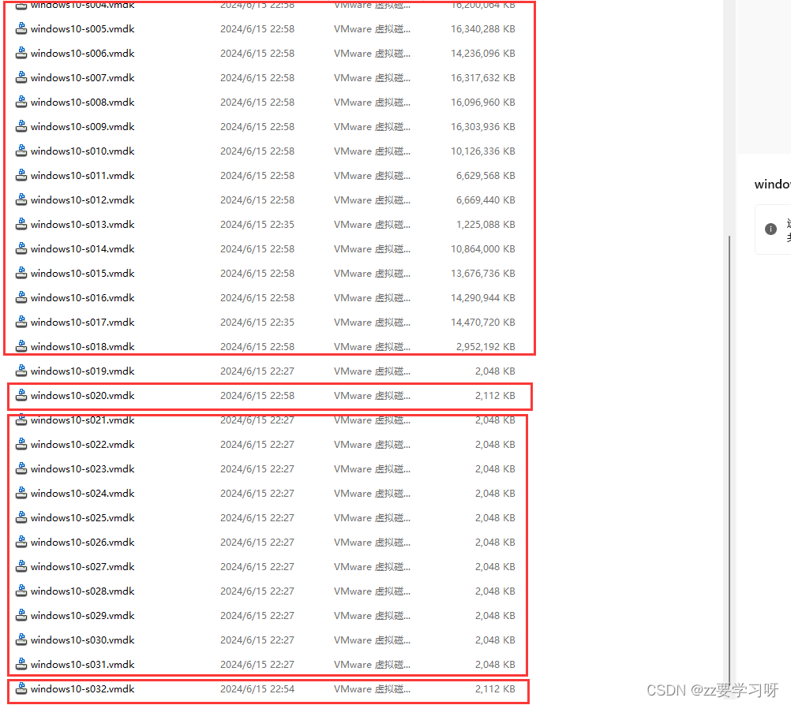
Task: Select file name windows10-s010.vmdk
Action: pos(82,151)
